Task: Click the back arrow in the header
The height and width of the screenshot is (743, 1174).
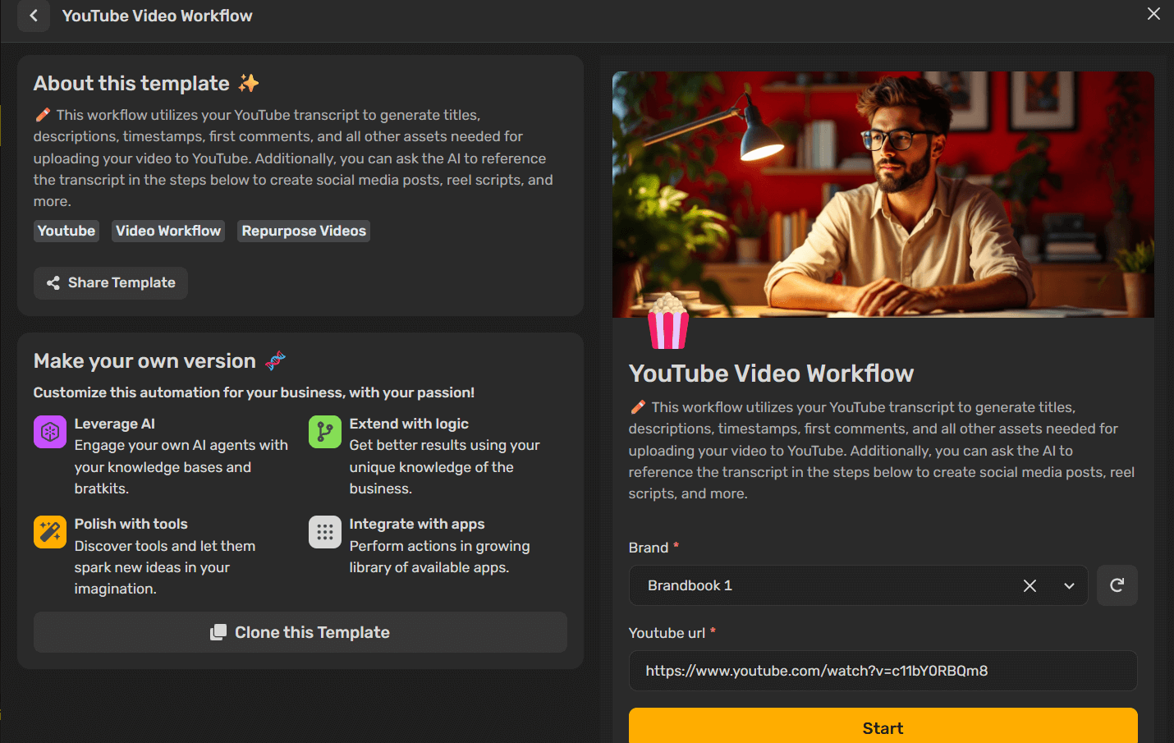Action: click(33, 16)
